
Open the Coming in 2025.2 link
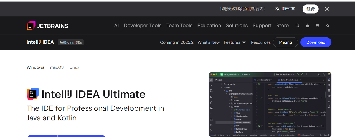(177, 42)
